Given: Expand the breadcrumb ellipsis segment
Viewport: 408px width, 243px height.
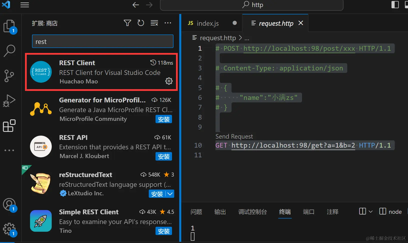Looking at the screenshot, I should coord(247,38).
